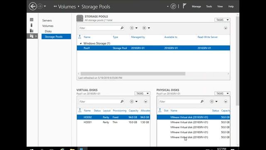The width and height of the screenshot is (266, 150).
Task: Click the search icon in Storage Pools filter
Action: coord(122,28)
